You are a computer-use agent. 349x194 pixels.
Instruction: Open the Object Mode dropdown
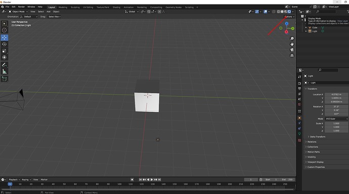click(x=18, y=12)
